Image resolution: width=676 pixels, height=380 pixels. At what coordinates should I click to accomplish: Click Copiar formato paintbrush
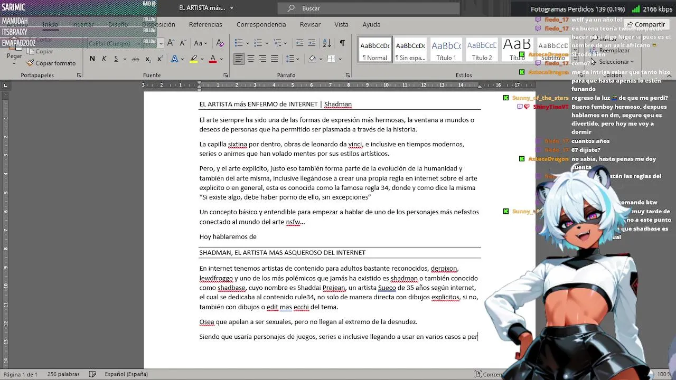point(51,63)
